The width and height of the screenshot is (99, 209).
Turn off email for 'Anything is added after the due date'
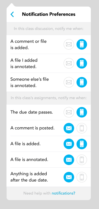click(69, 177)
